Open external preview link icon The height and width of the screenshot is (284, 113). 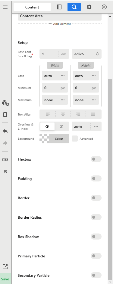5,267
